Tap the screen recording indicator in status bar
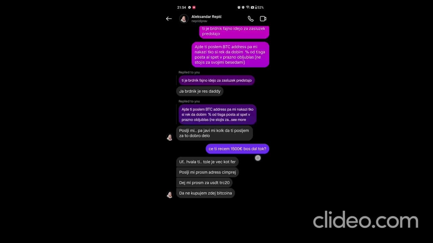This screenshot has width=433, height=243. coord(194,7)
